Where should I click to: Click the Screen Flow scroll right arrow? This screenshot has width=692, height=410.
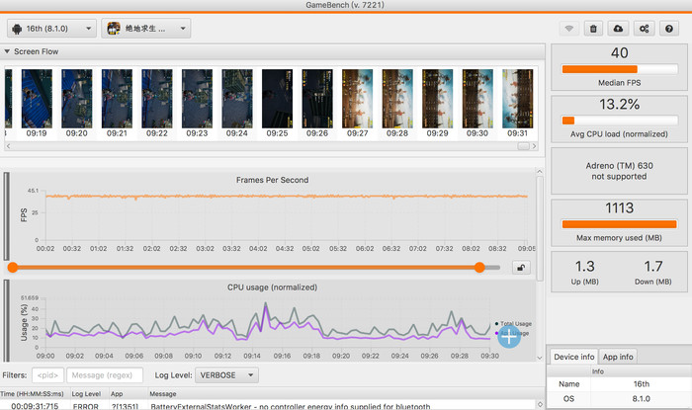pyautogui.click(x=535, y=146)
